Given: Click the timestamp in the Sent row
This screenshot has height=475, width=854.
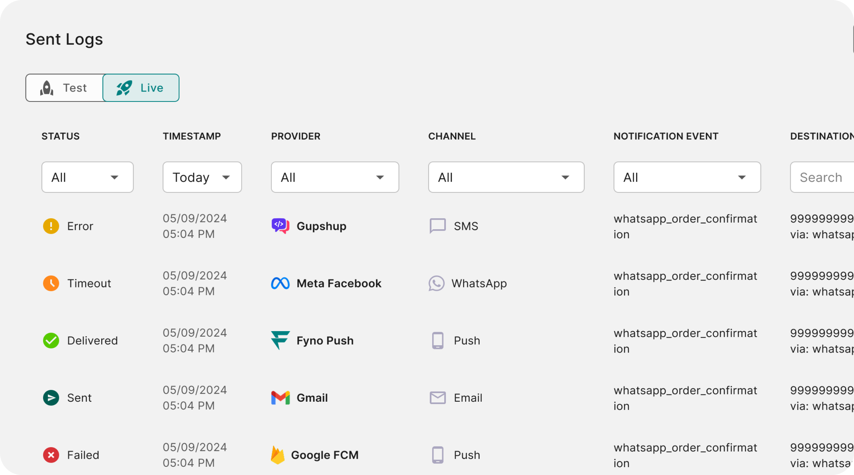Looking at the screenshot, I should pyautogui.click(x=195, y=398).
